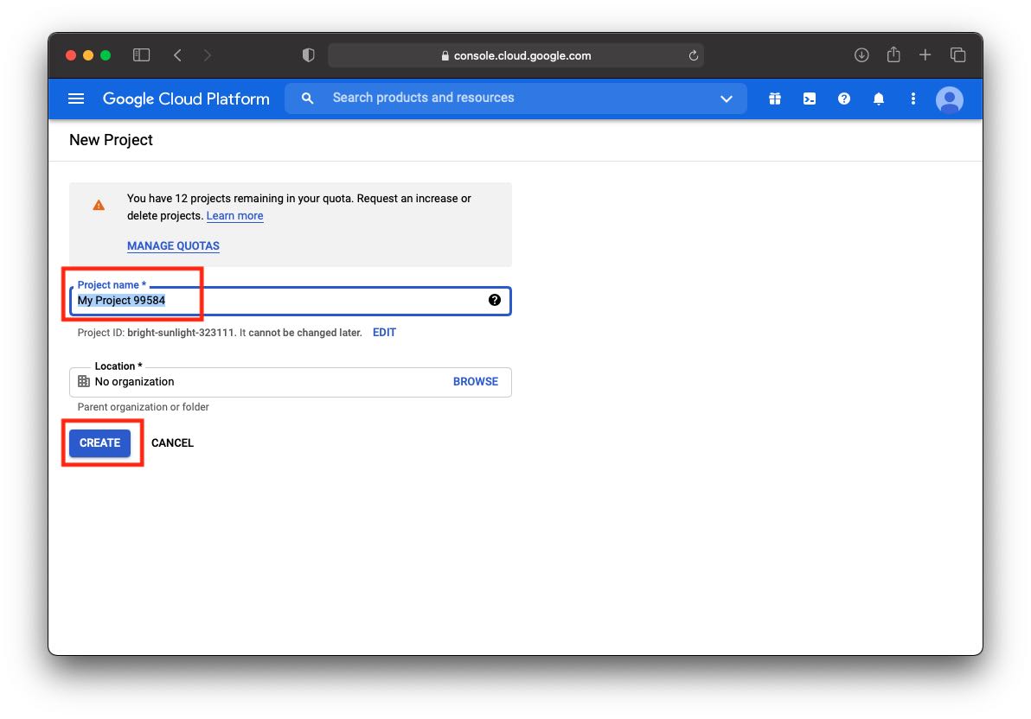Click the Google Cloud Platform logo

click(186, 99)
